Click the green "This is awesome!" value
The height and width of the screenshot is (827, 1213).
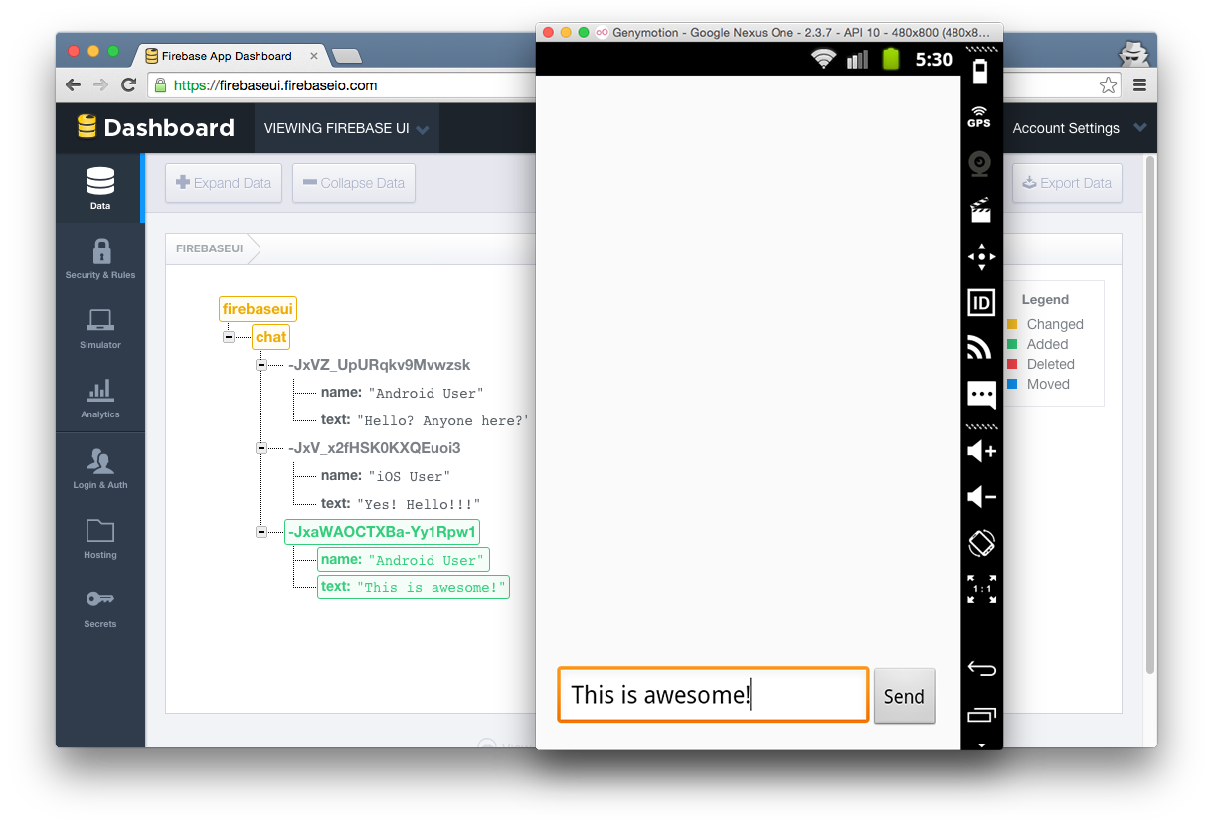(x=431, y=587)
